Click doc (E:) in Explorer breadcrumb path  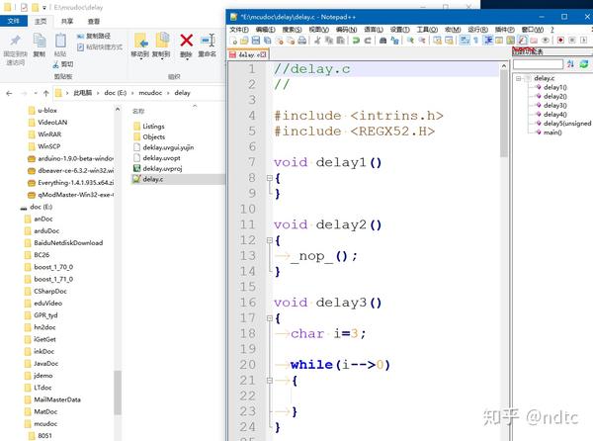(116, 93)
